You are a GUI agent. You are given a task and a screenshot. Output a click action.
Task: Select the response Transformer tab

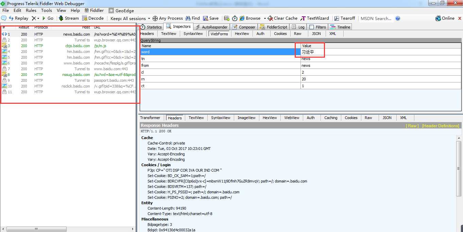(150, 118)
